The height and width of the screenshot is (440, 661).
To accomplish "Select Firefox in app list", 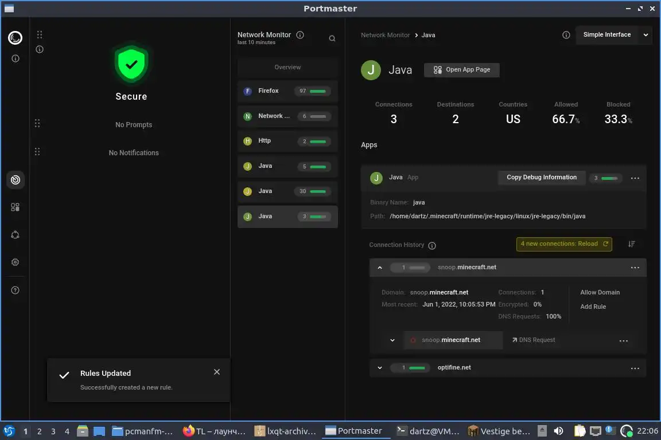I will [287, 91].
